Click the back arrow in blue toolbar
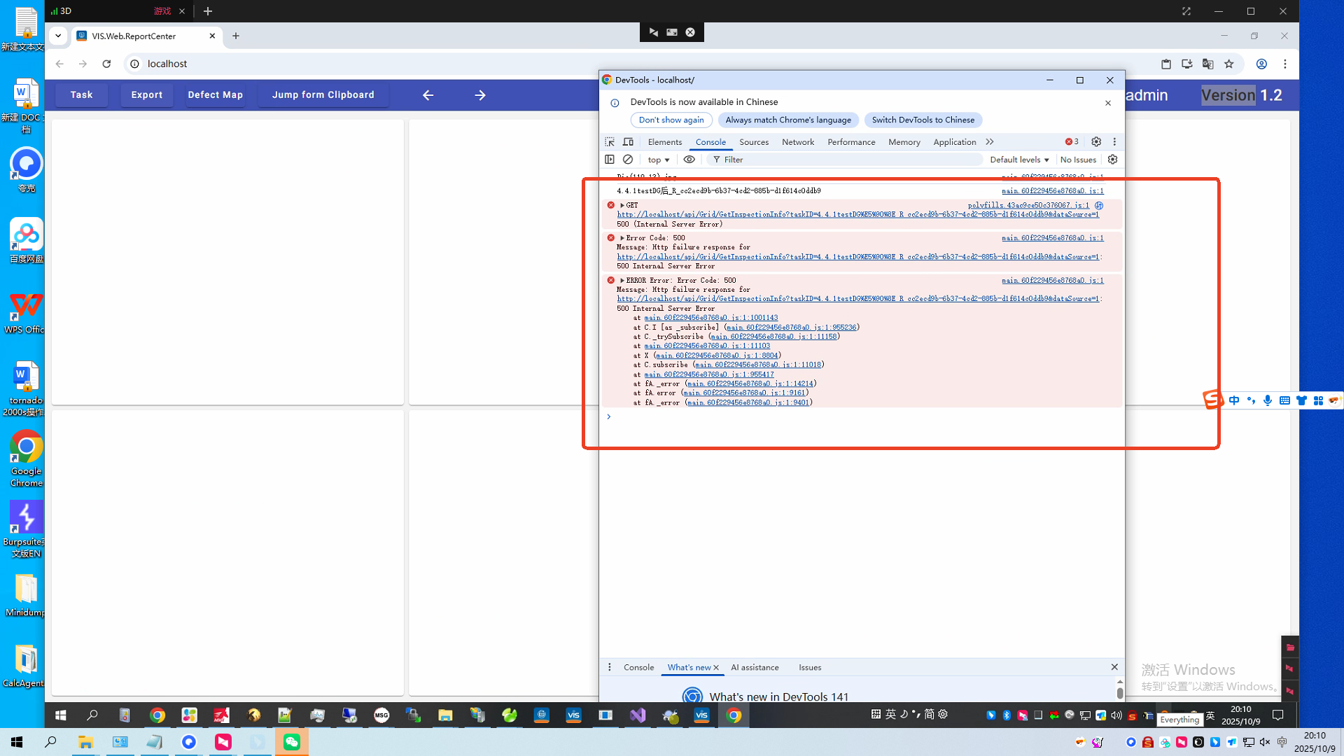 pyautogui.click(x=428, y=95)
